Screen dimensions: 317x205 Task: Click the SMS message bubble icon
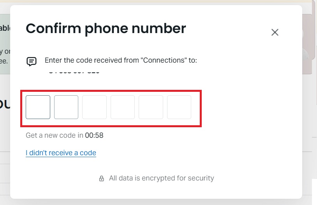(x=32, y=61)
